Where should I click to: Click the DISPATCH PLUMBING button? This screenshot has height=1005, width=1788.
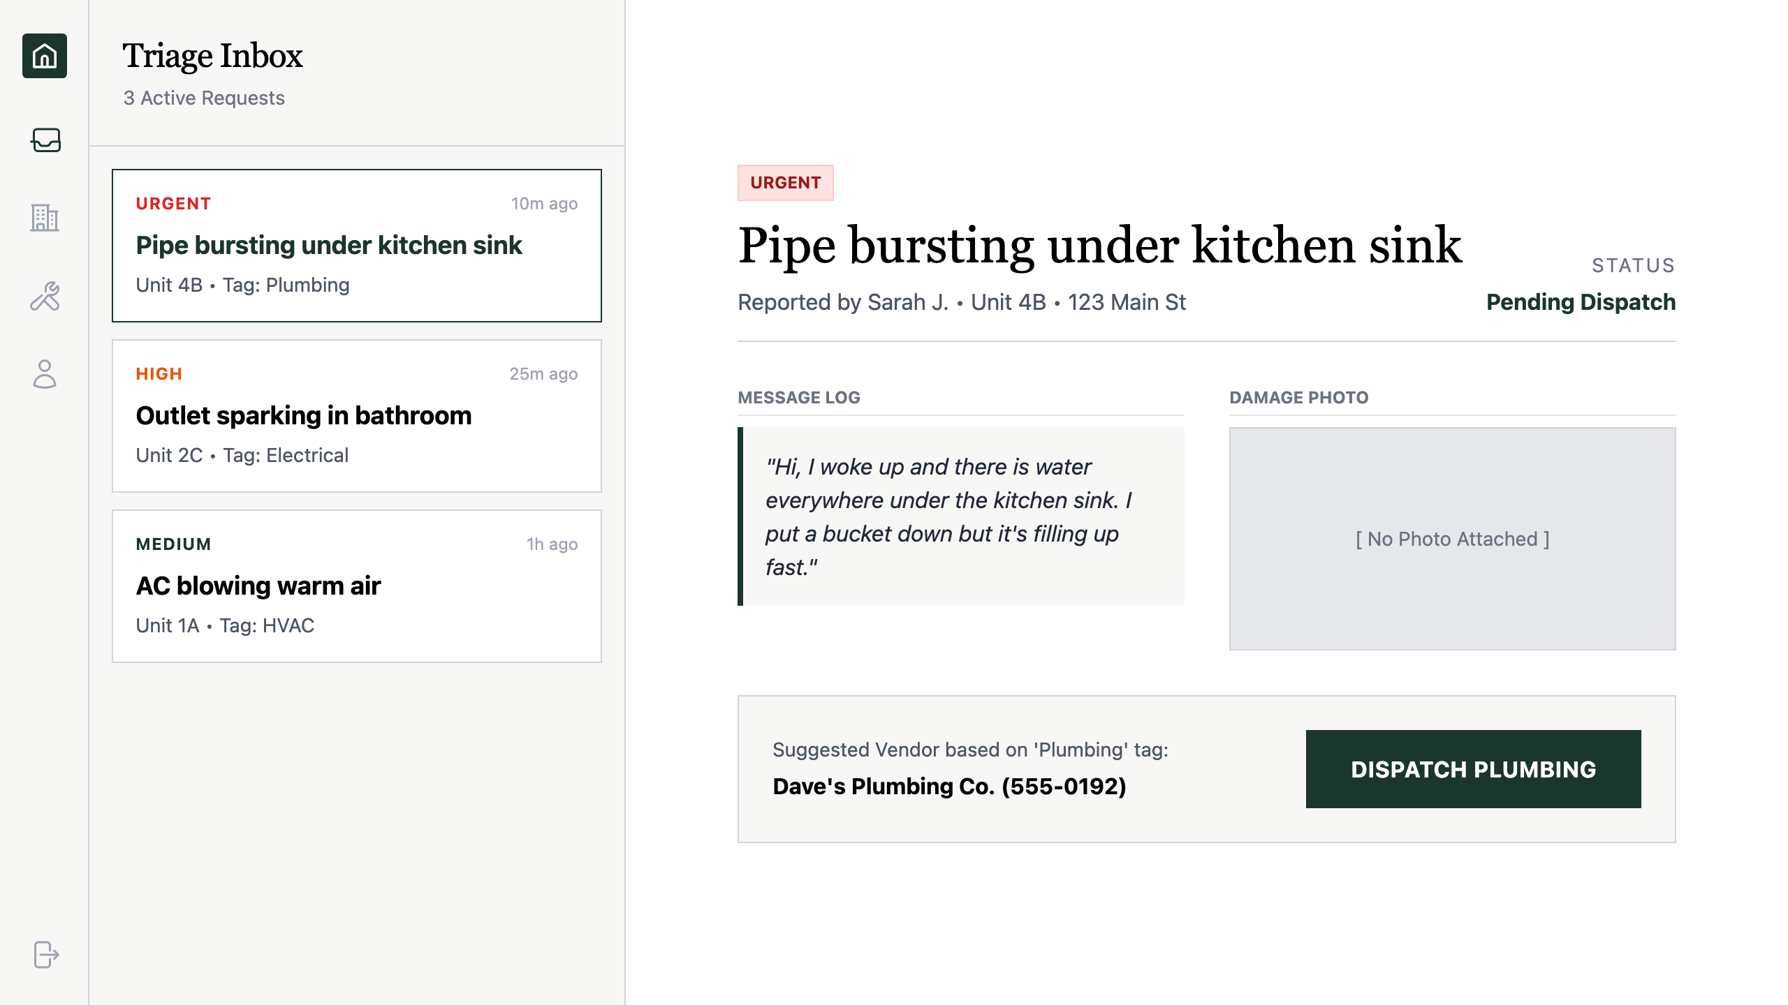point(1472,769)
